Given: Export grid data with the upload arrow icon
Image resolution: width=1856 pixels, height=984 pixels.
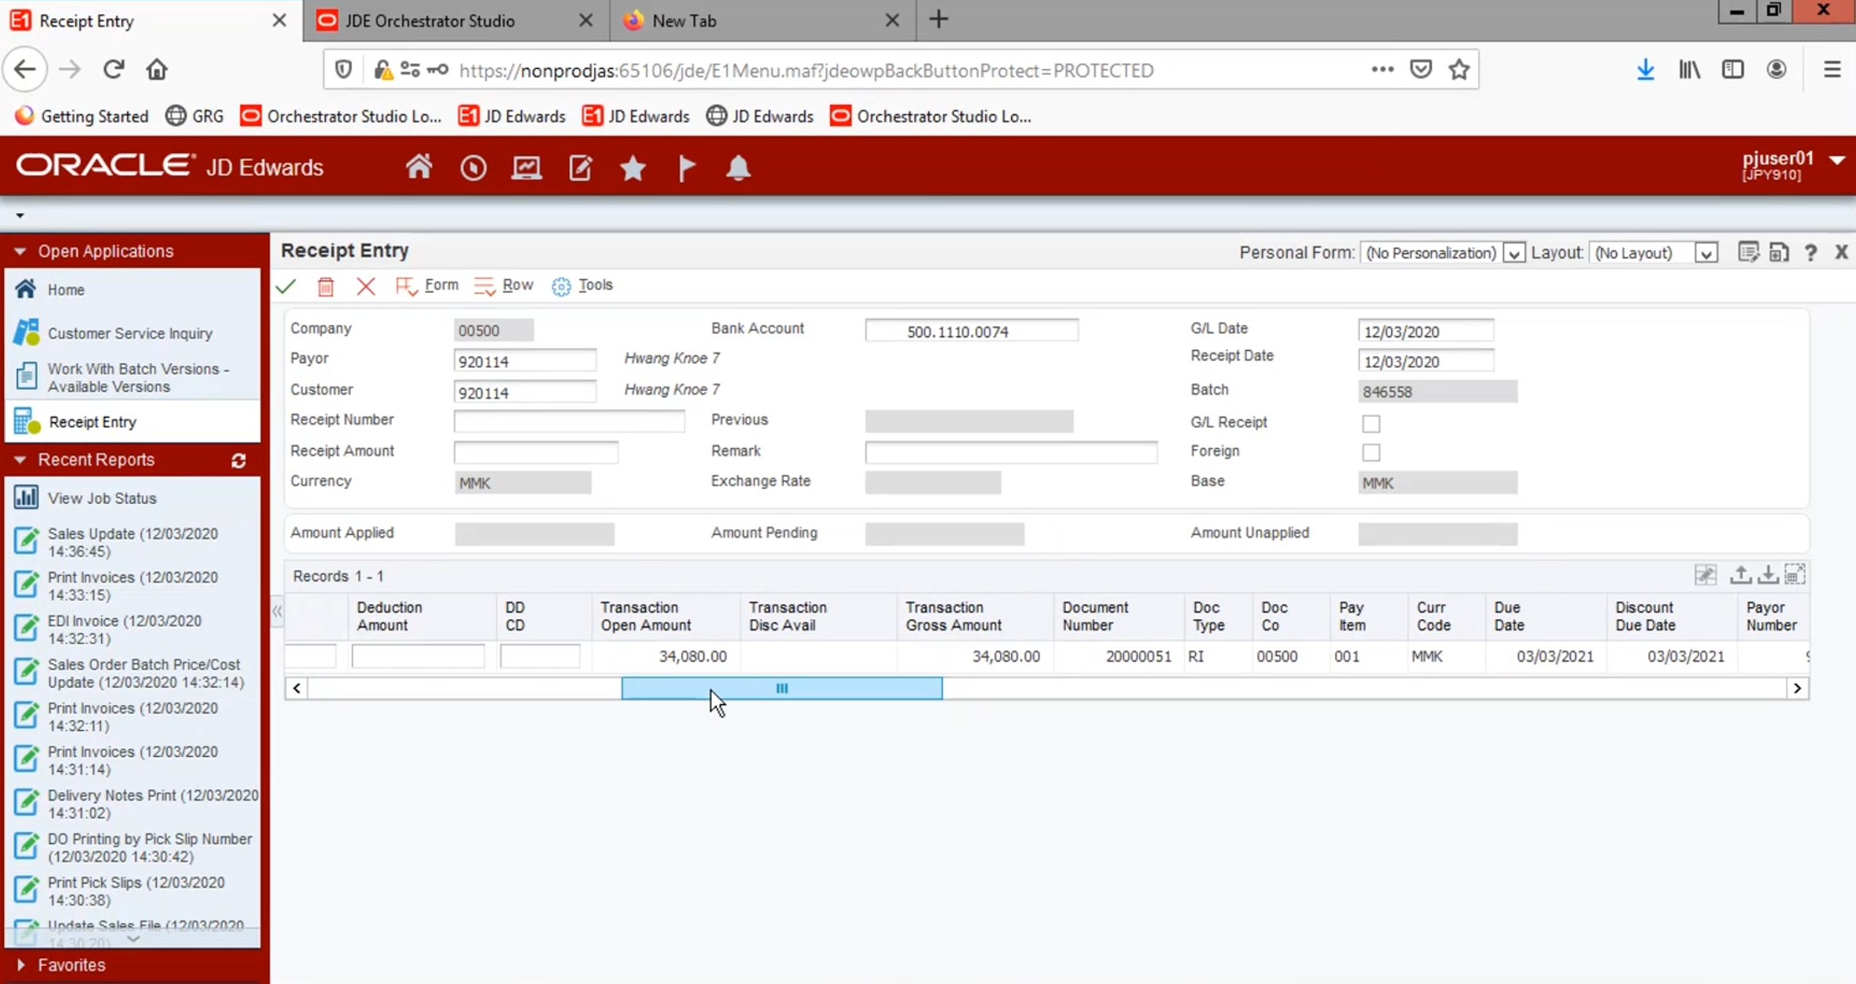Looking at the screenshot, I should 1740,575.
